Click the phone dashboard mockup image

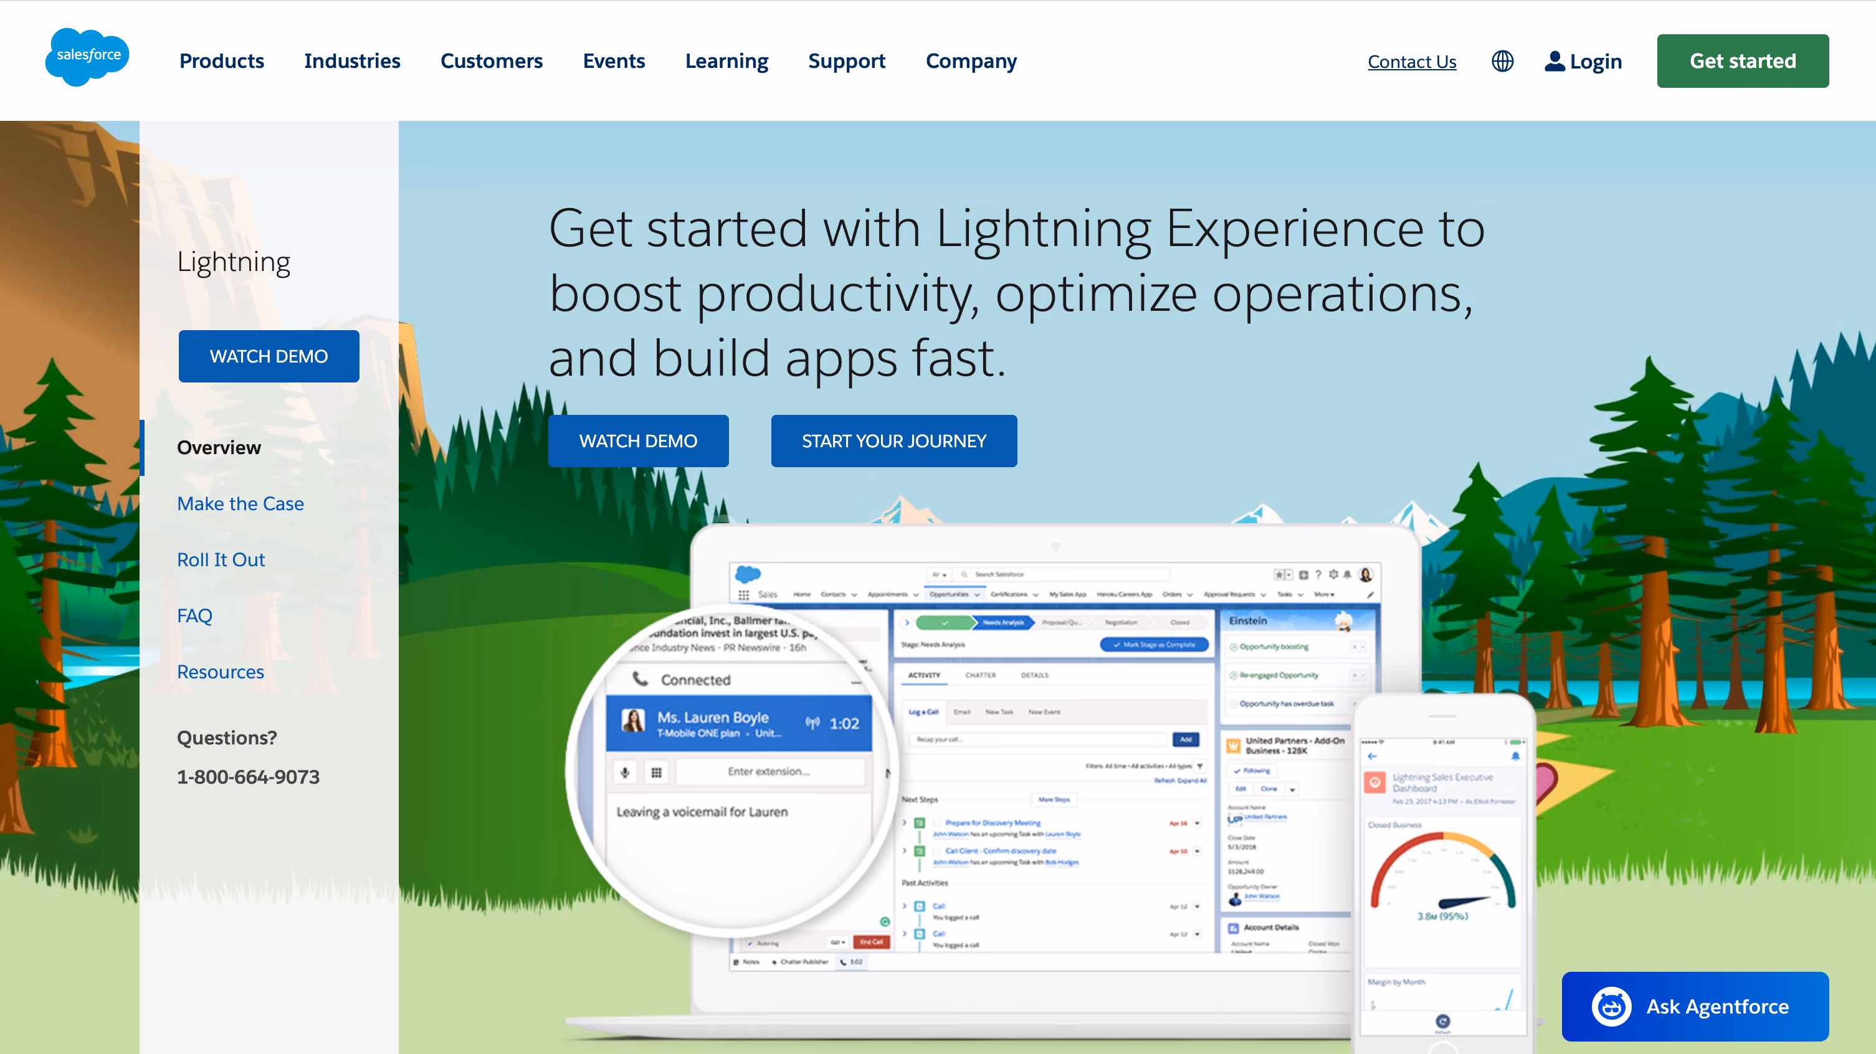click(1444, 873)
